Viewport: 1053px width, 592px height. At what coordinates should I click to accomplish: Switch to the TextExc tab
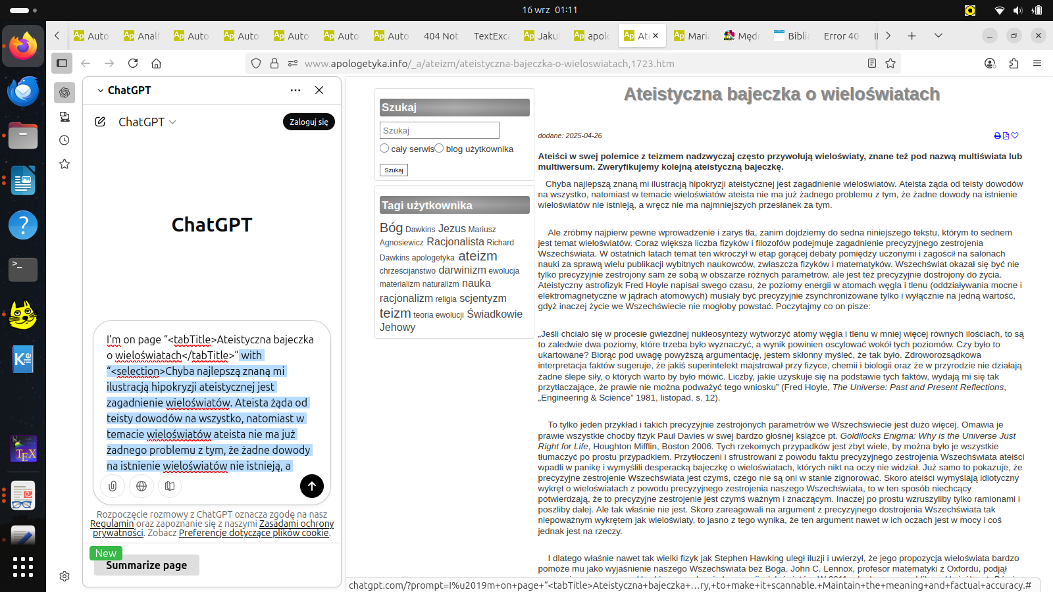491,36
